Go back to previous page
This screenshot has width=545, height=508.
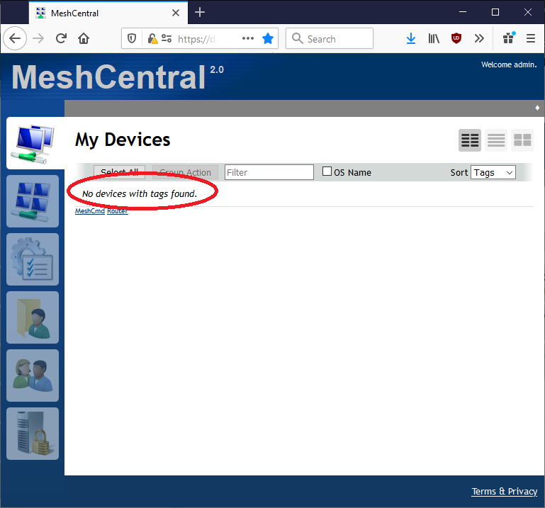click(x=16, y=38)
